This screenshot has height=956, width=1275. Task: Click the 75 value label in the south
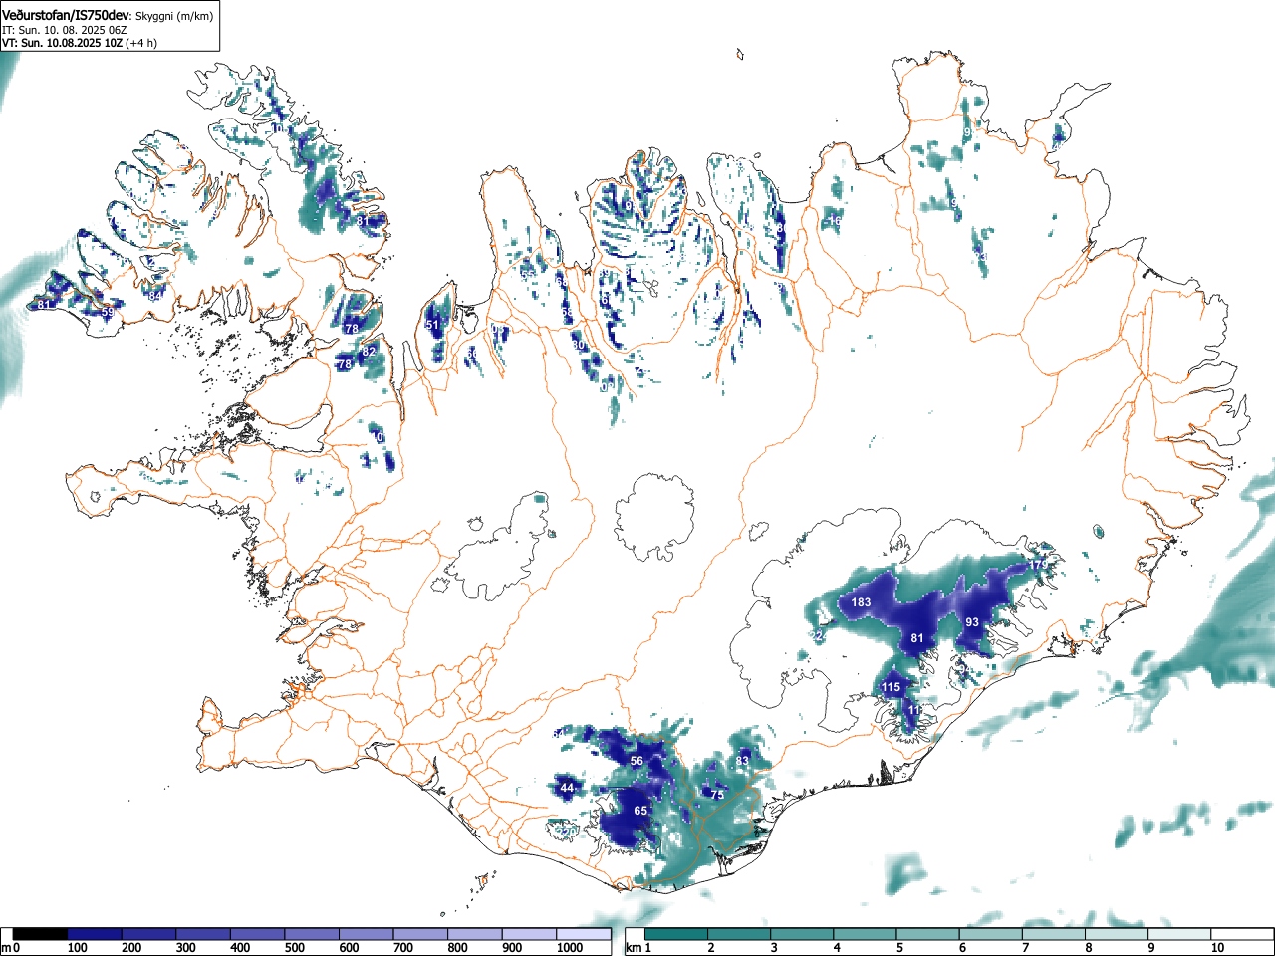click(x=717, y=795)
